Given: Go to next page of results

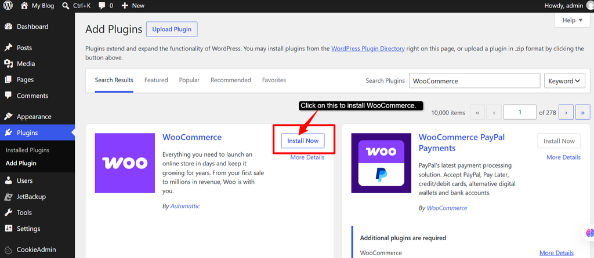Looking at the screenshot, I should [566, 112].
